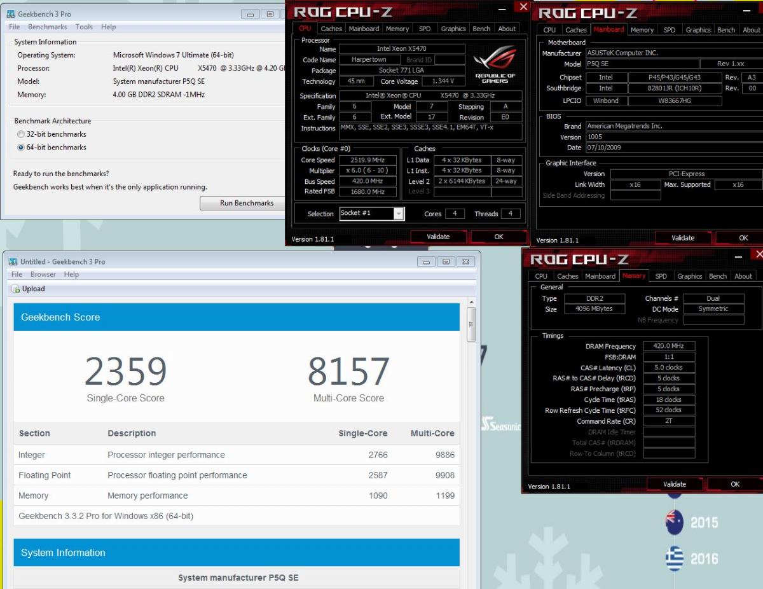This screenshot has height=589, width=763.
Task: Open Help menu in Untitled Geekbench window
Action: coord(71,274)
